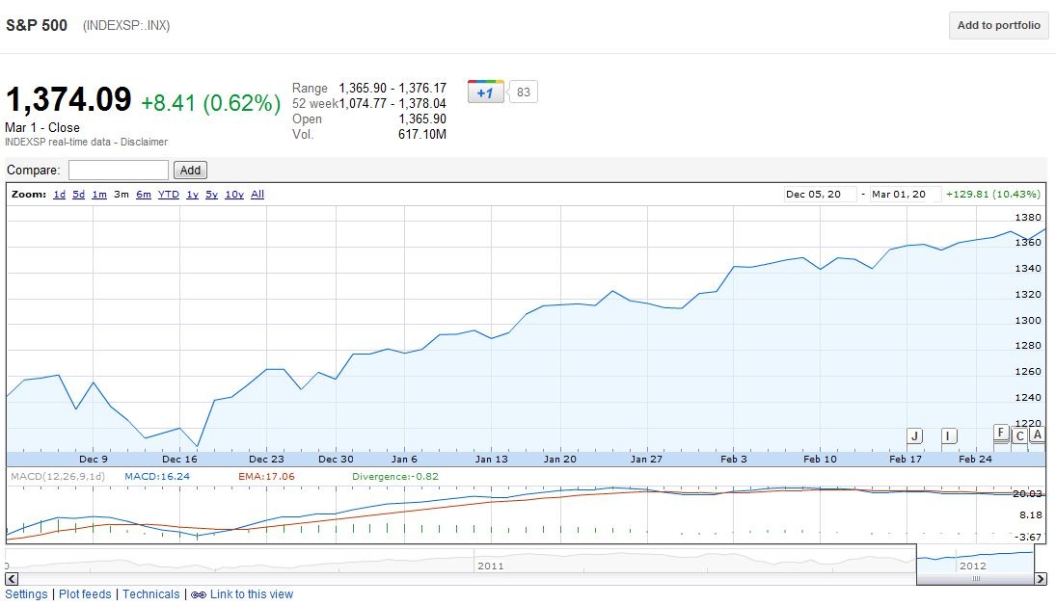Click the +1 count bubble showing 83
Screen dimensions: 1056x606
(524, 92)
